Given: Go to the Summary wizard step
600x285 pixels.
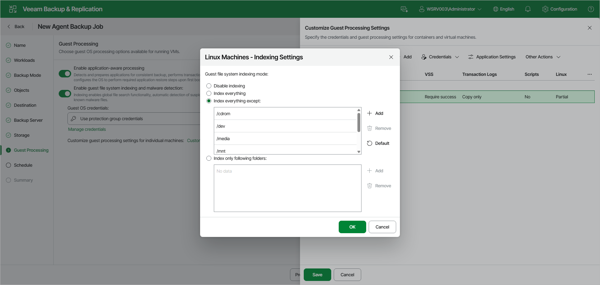Looking at the screenshot, I should coord(23,180).
